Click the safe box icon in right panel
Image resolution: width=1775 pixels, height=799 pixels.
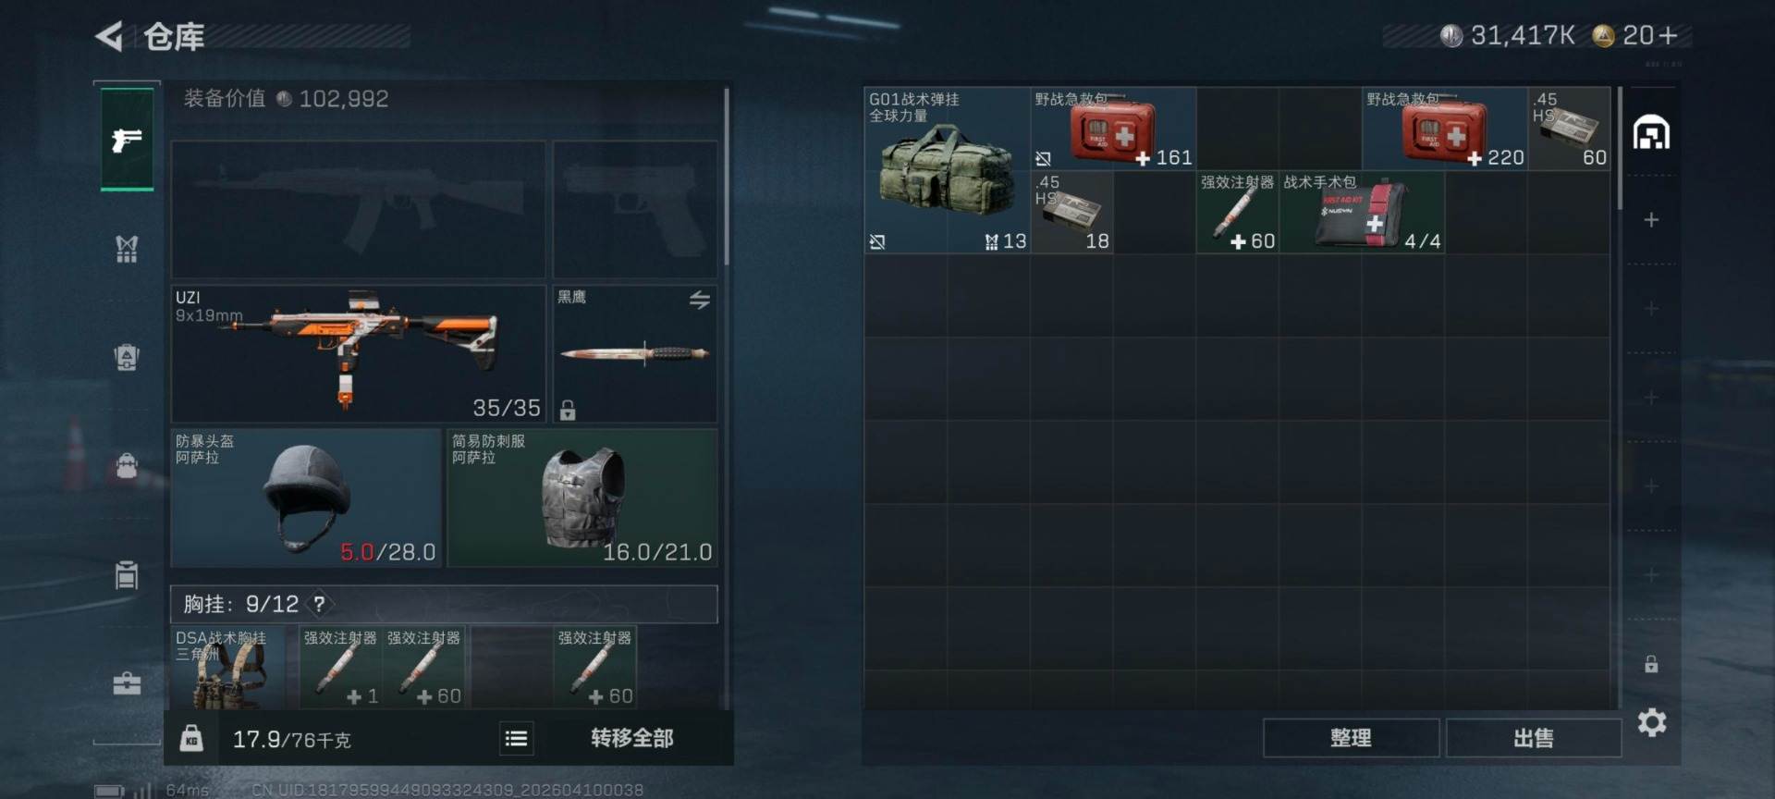point(1651,133)
